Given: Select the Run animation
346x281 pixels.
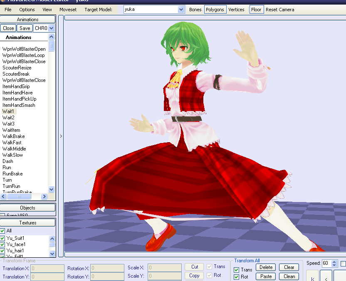Looking at the screenshot, I should point(7,168).
